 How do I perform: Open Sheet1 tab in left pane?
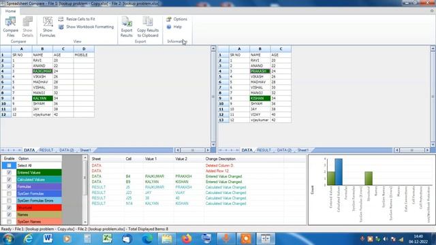85,150
